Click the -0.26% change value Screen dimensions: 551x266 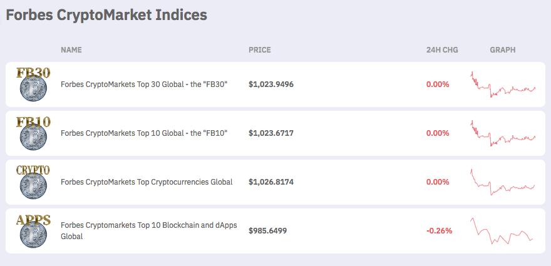pyautogui.click(x=439, y=230)
